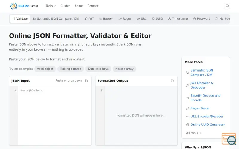Click the All tools arrow link
239x149 pixels.
point(194,133)
